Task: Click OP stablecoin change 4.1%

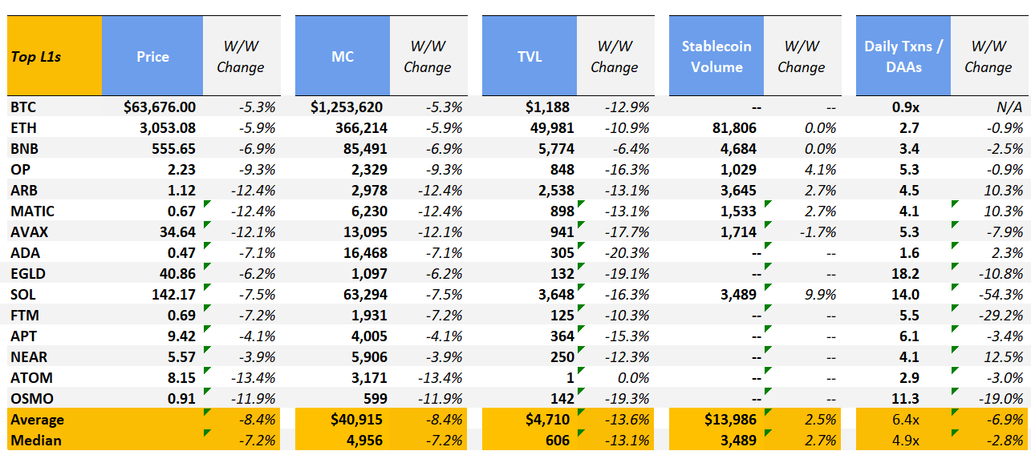Action: pos(822,169)
